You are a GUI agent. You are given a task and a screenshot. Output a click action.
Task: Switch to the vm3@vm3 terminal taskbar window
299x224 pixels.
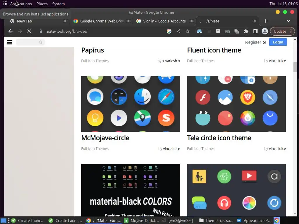178,220
